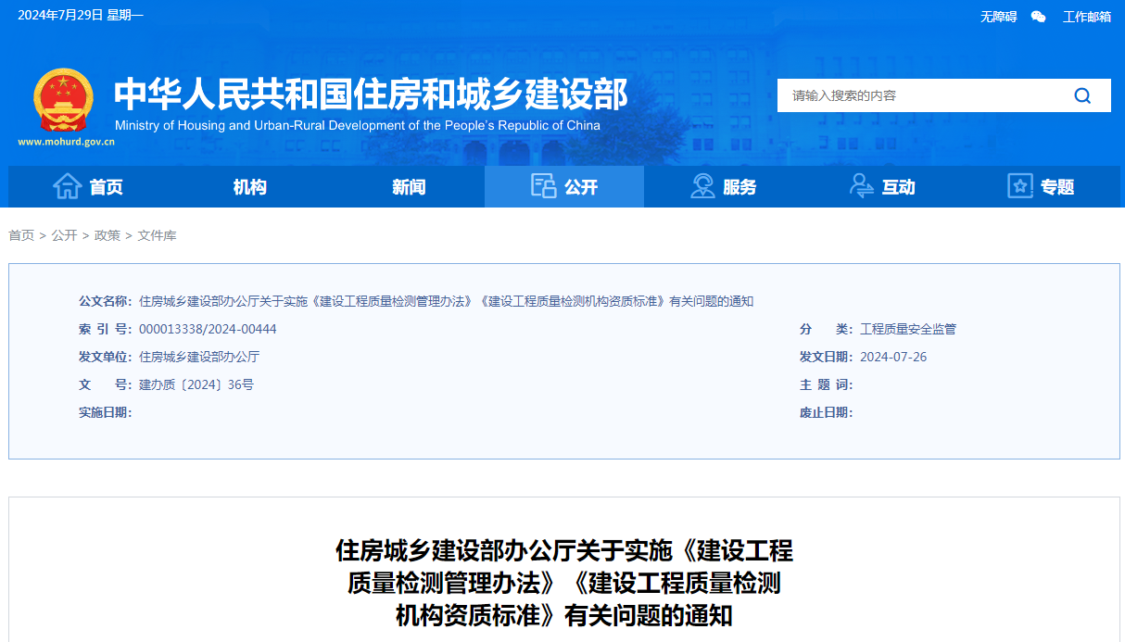Click the 废止日期 label
The height and width of the screenshot is (642, 1125).
pos(827,412)
